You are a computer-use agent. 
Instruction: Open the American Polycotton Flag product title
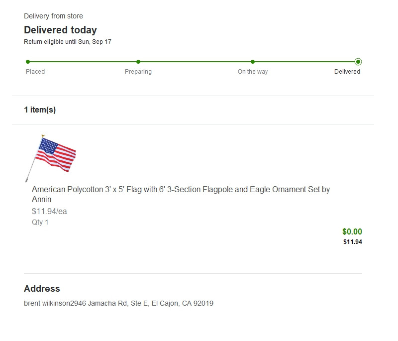[181, 194]
